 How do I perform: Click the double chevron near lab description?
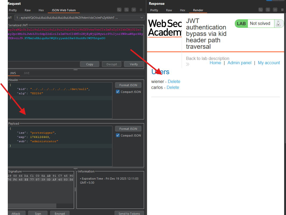click(188, 64)
